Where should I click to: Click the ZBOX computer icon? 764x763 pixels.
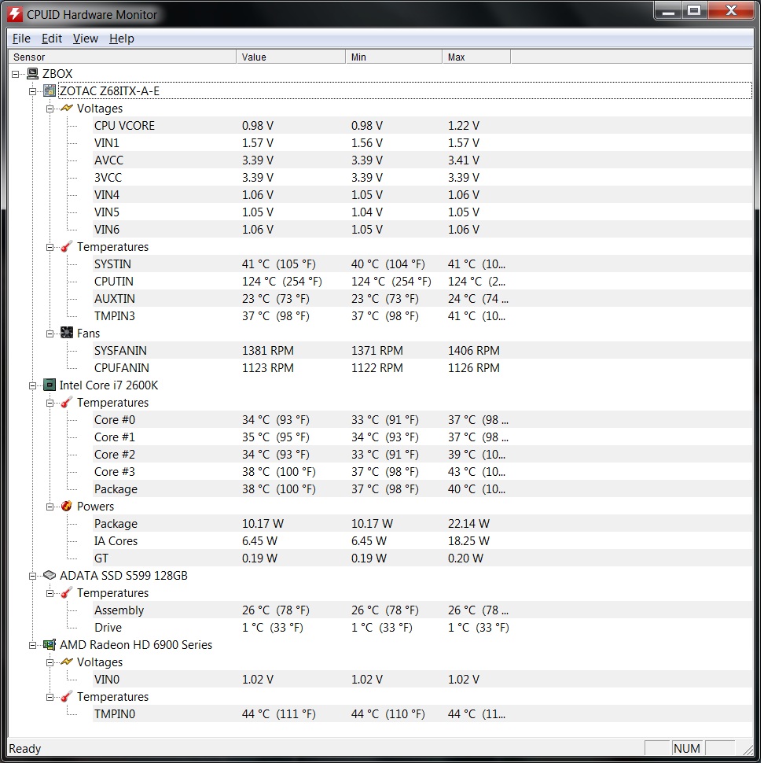tap(33, 74)
